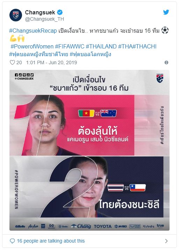Click the blue verified badge
179x251 pixels.
point(60,12)
